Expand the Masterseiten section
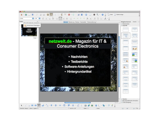The image size is (159, 120). pyautogui.click(x=130, y=24)
